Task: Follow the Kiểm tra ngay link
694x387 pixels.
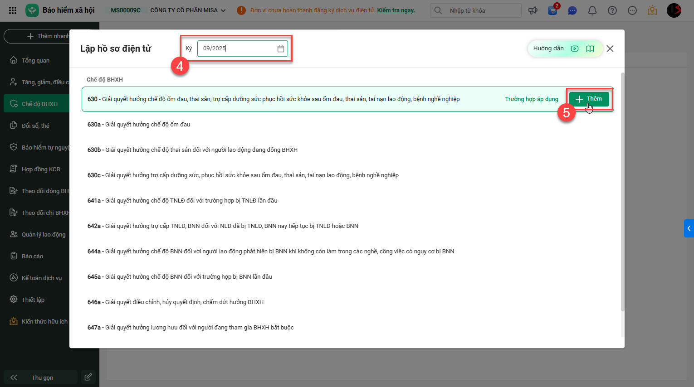Action: [x=396, y=10]
